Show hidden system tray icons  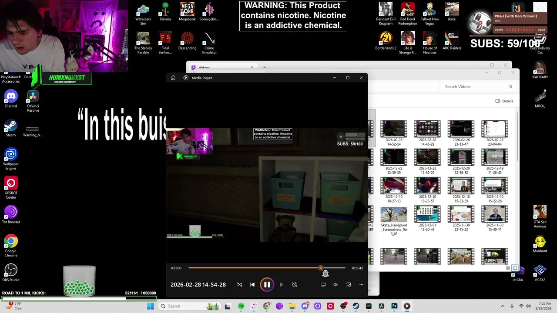pyautogui.click(x=503, y=306)
